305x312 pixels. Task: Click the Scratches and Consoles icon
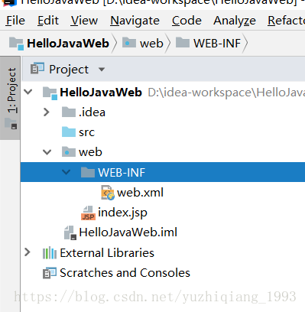click(x=50, y=273)
